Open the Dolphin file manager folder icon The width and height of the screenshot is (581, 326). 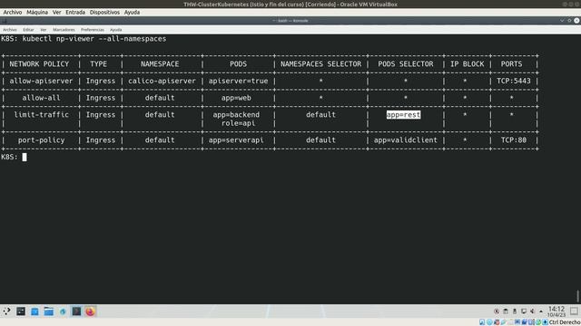click(48, 312)
